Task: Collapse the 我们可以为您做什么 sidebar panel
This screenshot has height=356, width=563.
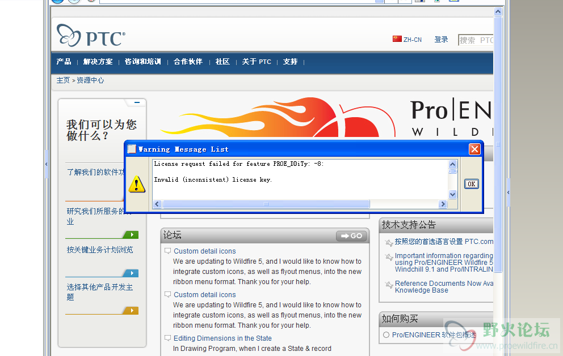Action: click(137, 102)
